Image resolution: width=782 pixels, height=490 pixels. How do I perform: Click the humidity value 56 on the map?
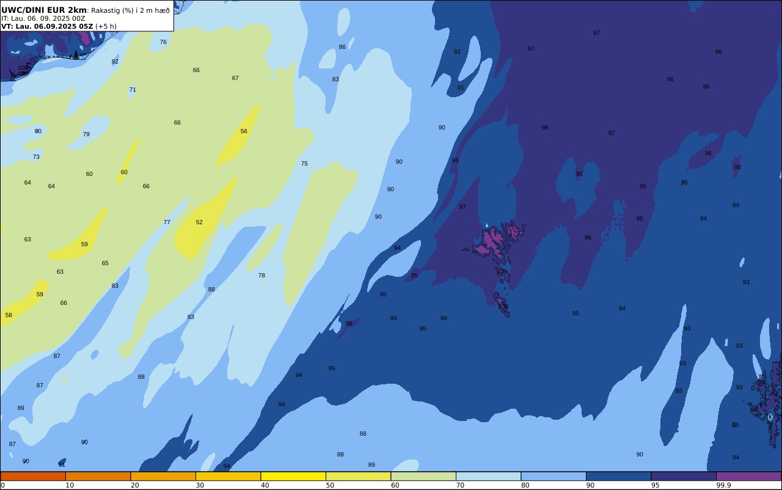pyautogui.click(x=244, y=131)
